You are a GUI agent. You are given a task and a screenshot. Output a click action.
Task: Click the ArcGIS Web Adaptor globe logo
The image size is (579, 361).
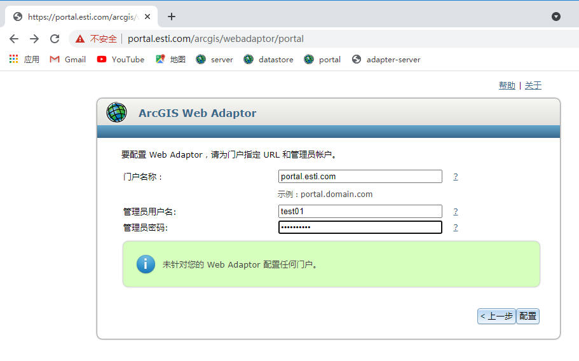[117, 112]
